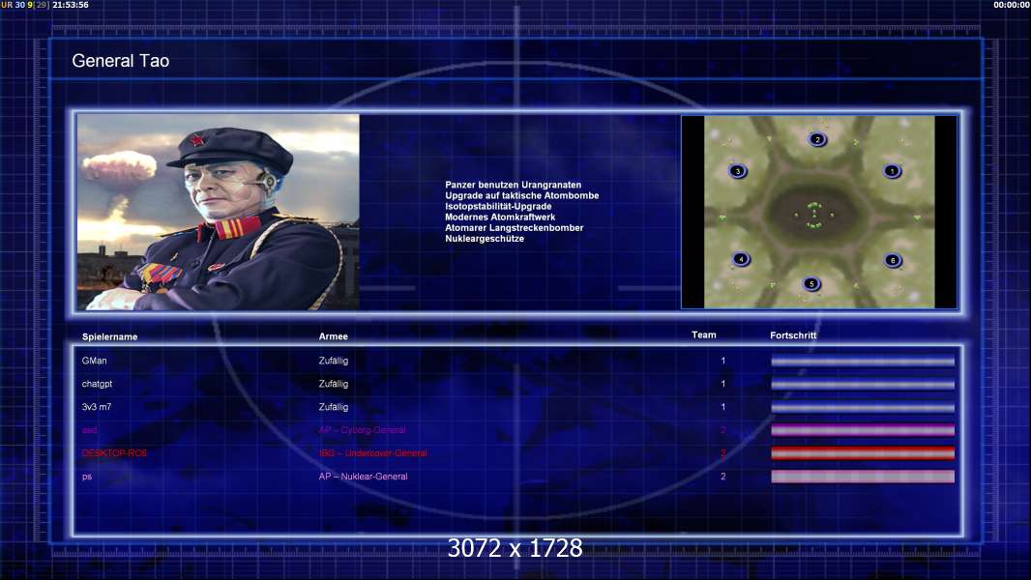Click "AP – Cyborg-General" army entry

click(x=363, y=430)
